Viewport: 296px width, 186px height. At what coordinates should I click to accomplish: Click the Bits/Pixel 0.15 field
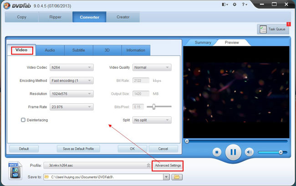[x=138, y=107]
